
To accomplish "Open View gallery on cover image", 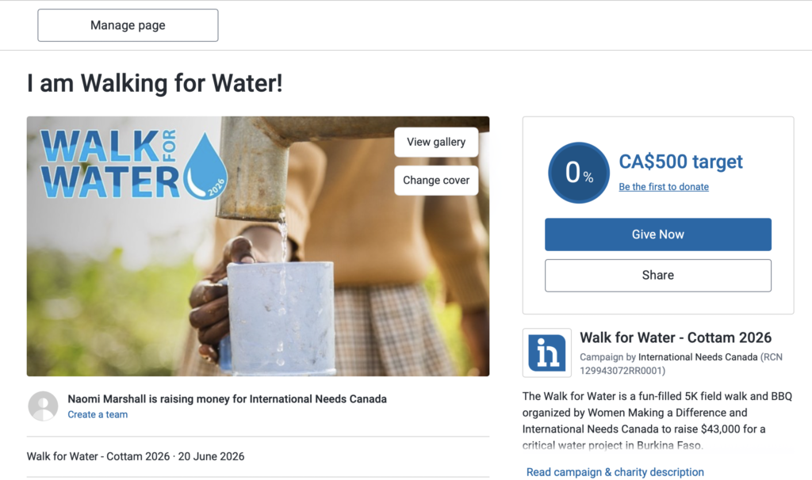I will click(436, 142).
